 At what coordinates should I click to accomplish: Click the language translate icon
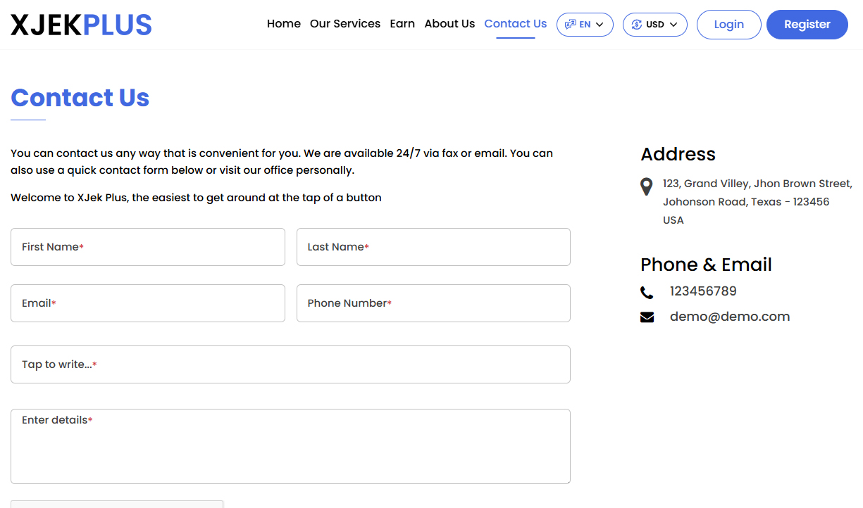point(570,24)
